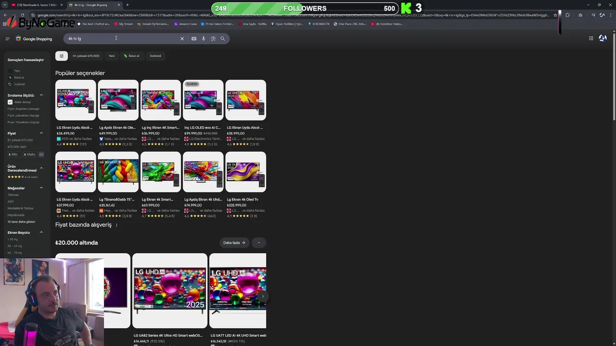Screen dimensions: 616x346
Task: Sort by 'Puan: Yüksekten düşüğe'
Action: (24, 122)
